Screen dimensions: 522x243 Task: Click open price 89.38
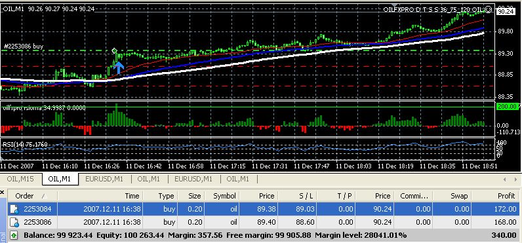click(266, 209)
